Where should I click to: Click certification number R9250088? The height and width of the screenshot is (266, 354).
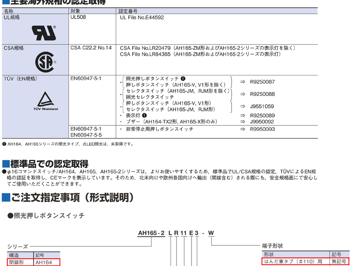pyautogui.click(x=262, y=94)
